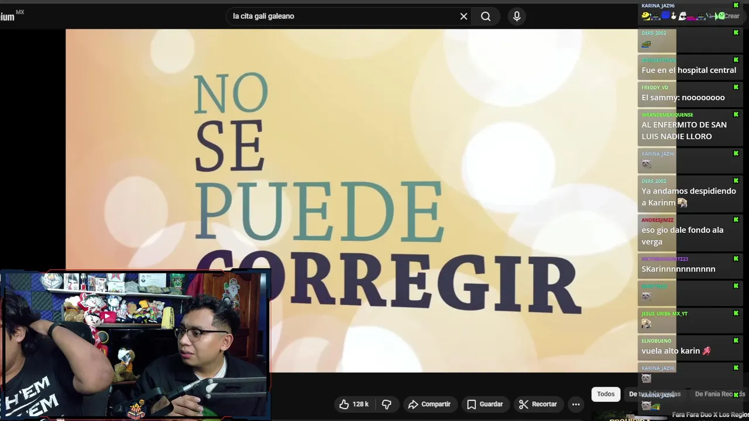Click the emote after 'despidiendo a Karinm'
This screenshot has width=749, height=421.
[682, 203]
